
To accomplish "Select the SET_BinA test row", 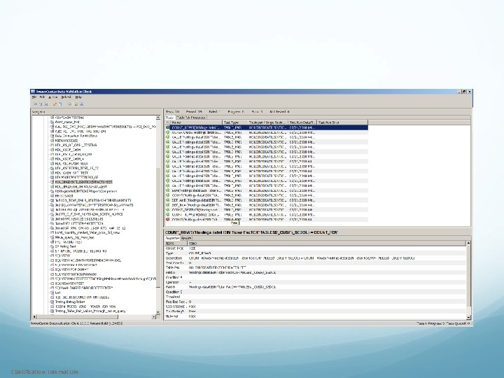I will [267, 205].
